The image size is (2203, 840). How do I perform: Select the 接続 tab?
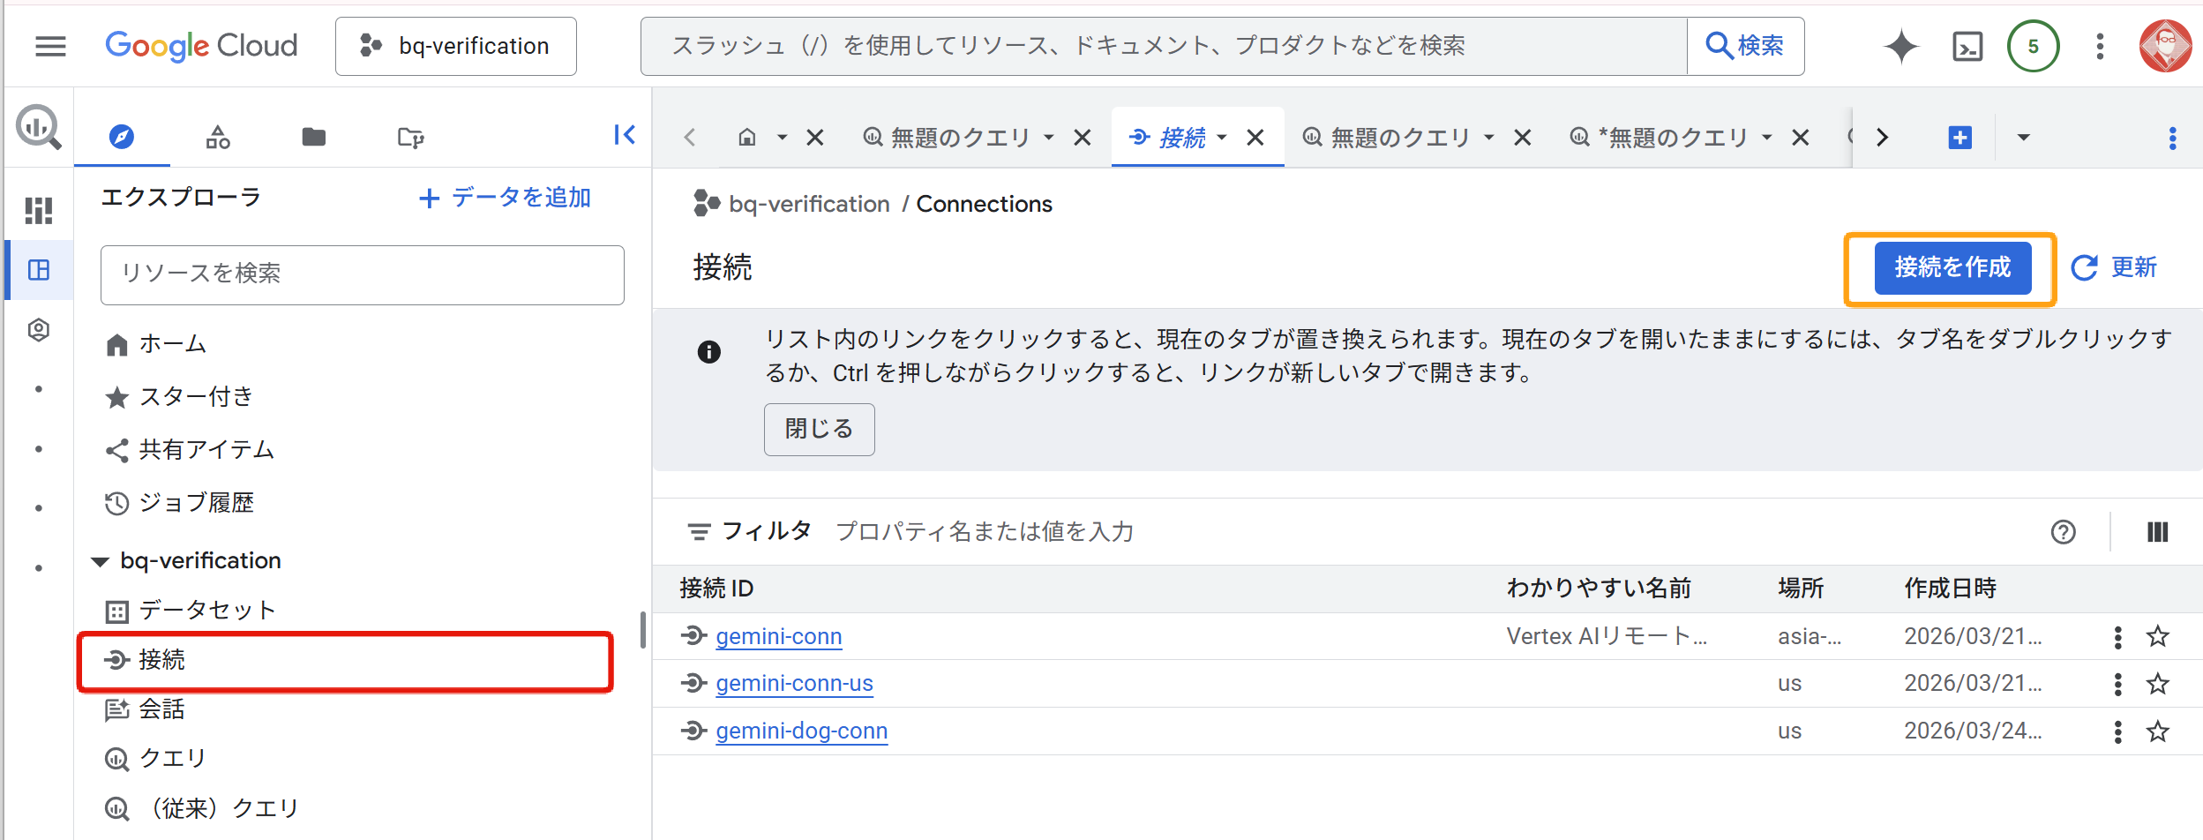coord(1168,138)
